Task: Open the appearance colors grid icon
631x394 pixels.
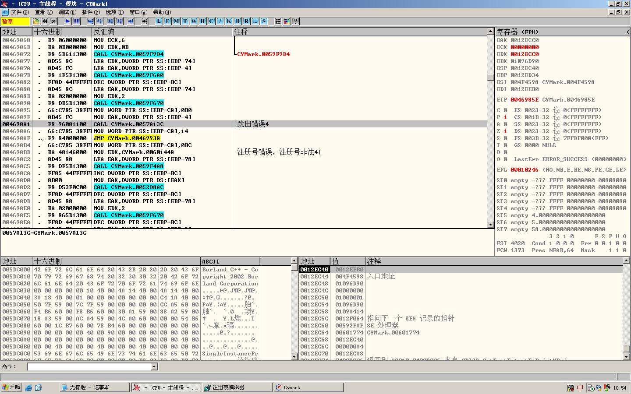Action: coord(287,21)
